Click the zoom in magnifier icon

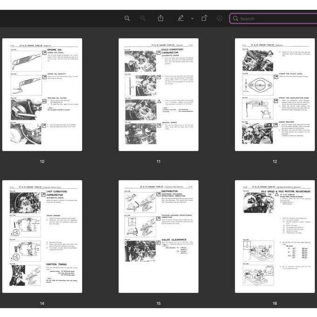pos(143,18)
